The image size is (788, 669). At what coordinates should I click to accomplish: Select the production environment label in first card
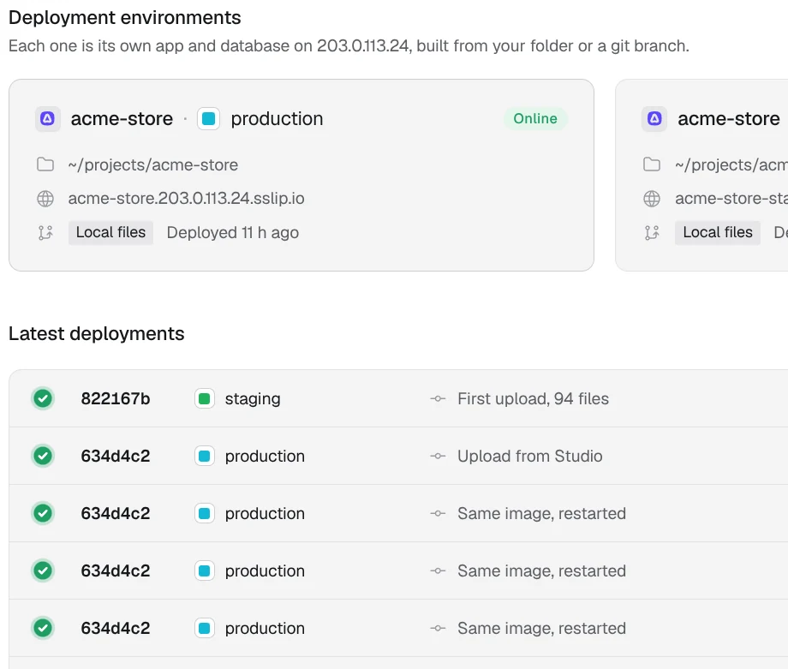click(x=277, y=119)
